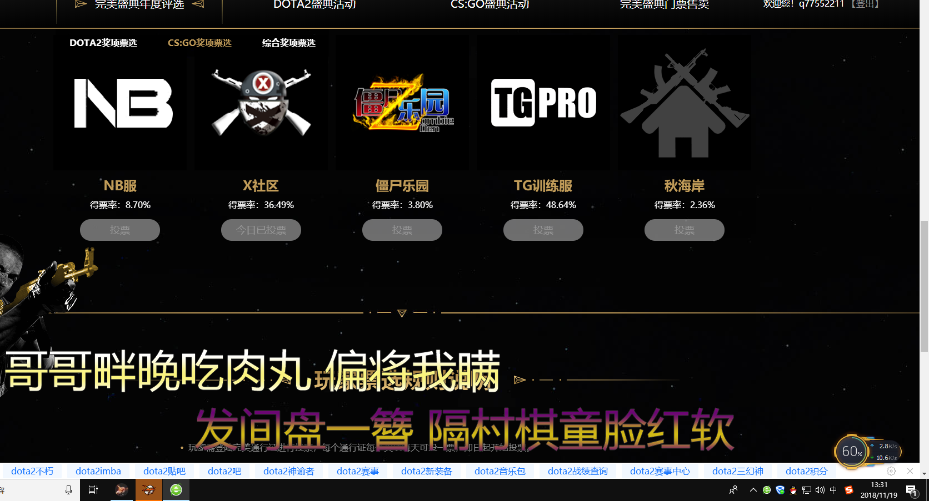Open the suggestion bar settings gear

click(x=891, y=471)
